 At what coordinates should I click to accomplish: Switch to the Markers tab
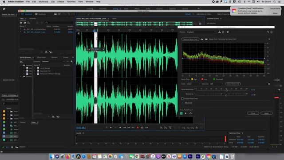(54, 57)
